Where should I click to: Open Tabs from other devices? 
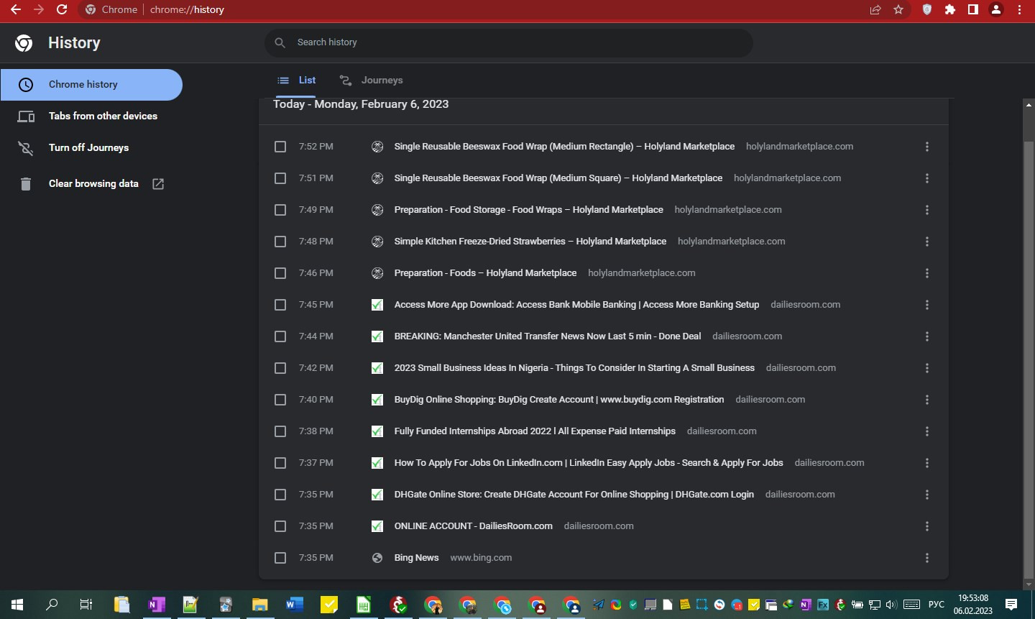[x=91, y=116]
